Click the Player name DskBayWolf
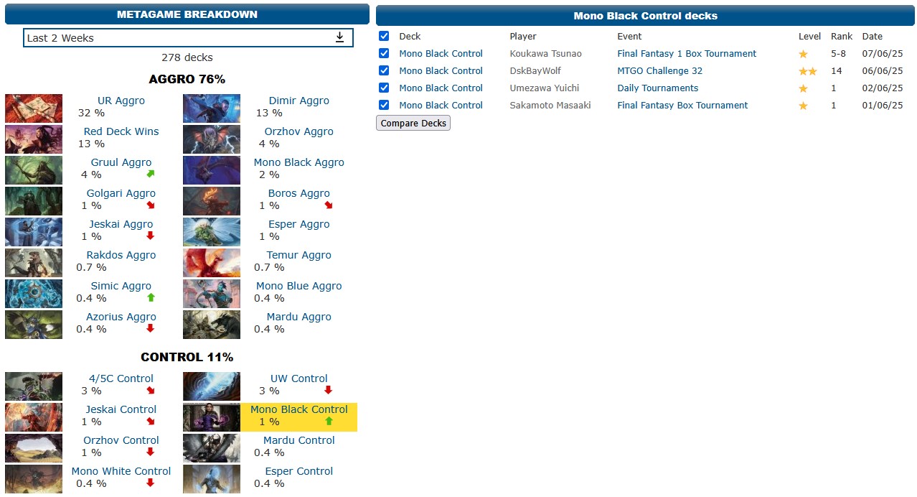Image resolution: width=917 pixels, height=497 pixels. (x=535, y=70)
